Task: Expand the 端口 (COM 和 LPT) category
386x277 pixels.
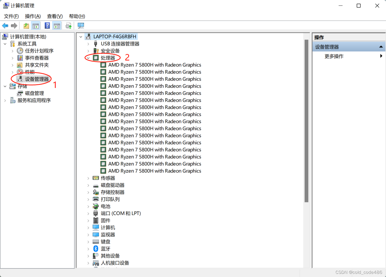Action: 88,213
